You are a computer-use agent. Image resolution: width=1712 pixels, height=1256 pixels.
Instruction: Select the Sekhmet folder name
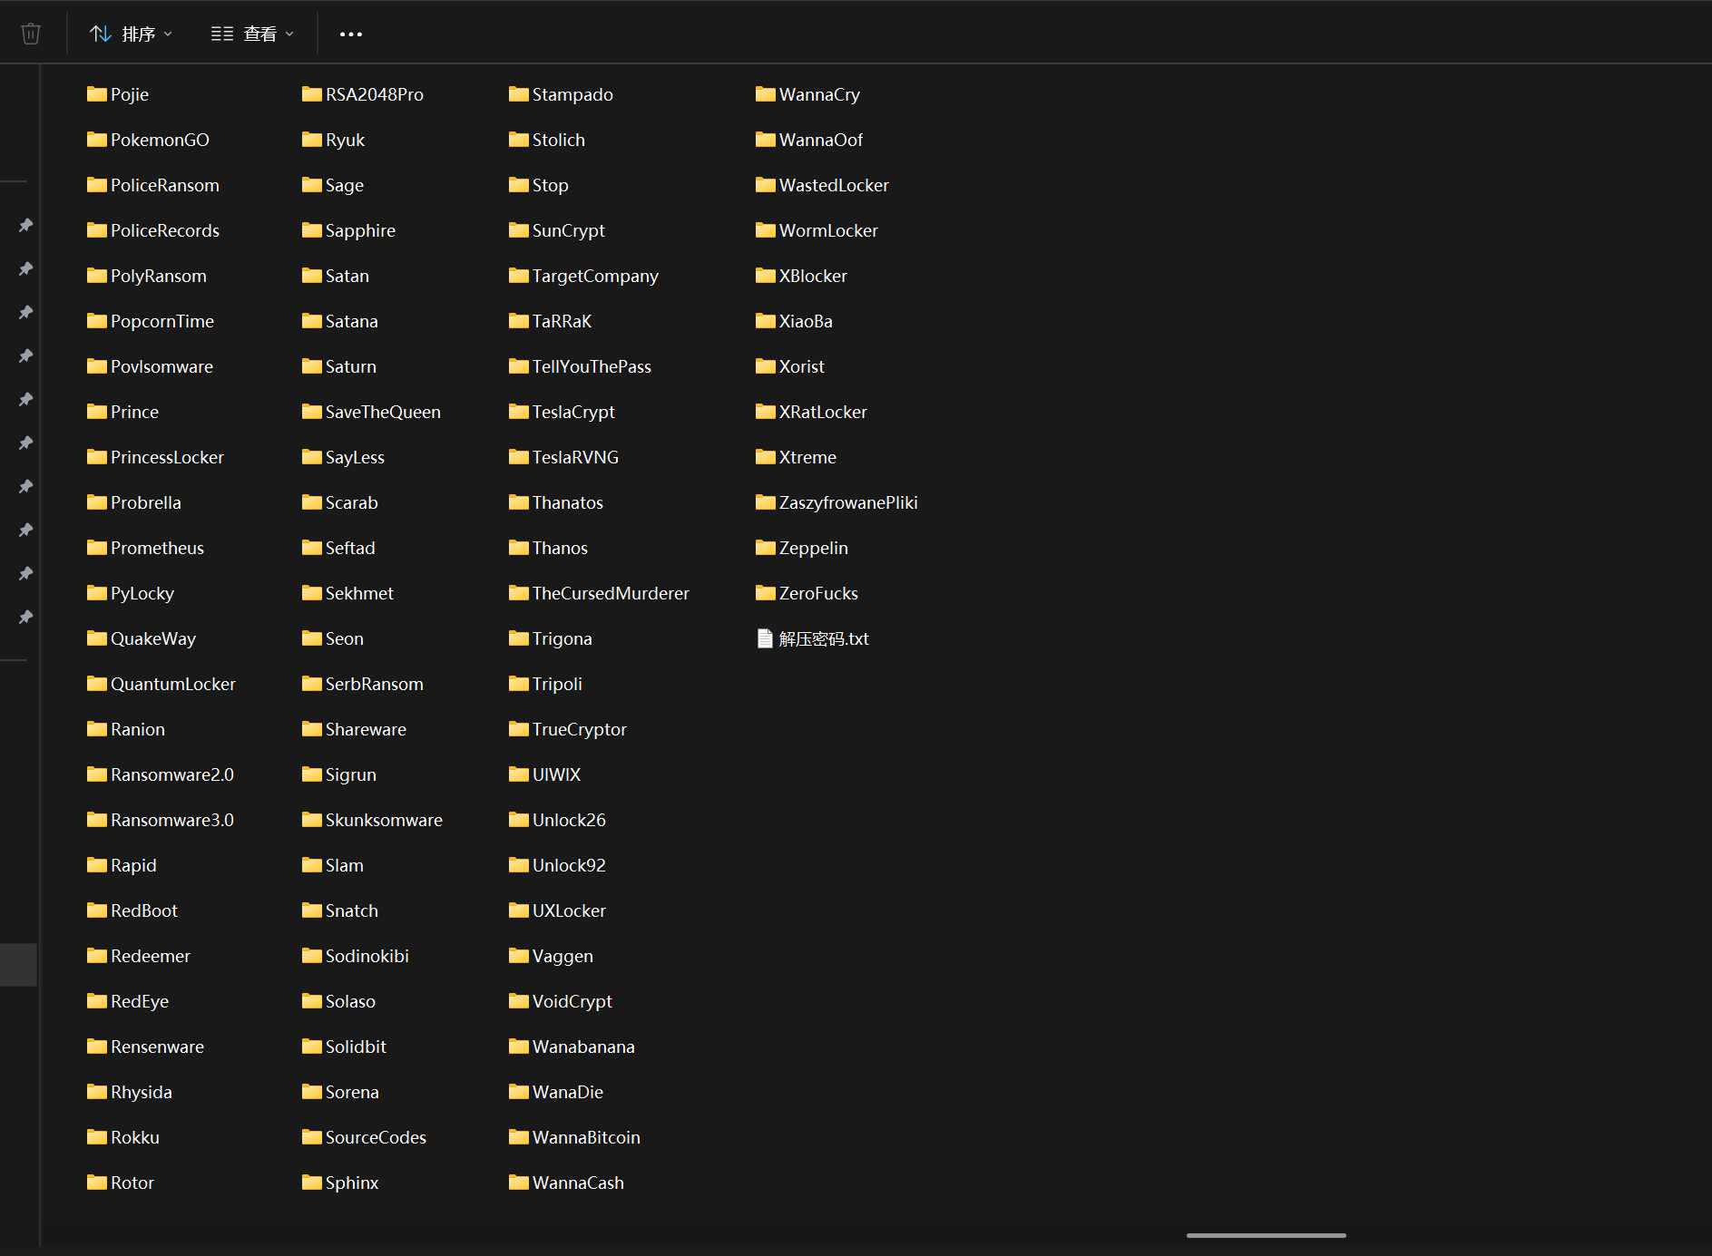tap(359, 593)
